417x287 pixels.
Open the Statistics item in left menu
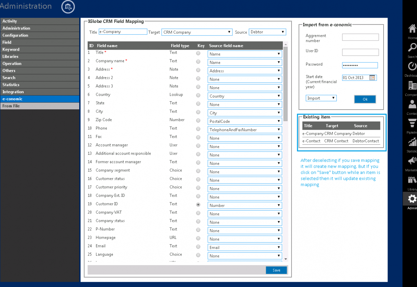tap(40, 85)
